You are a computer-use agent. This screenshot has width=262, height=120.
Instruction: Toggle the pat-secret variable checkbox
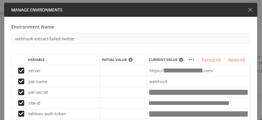(21, 92)
